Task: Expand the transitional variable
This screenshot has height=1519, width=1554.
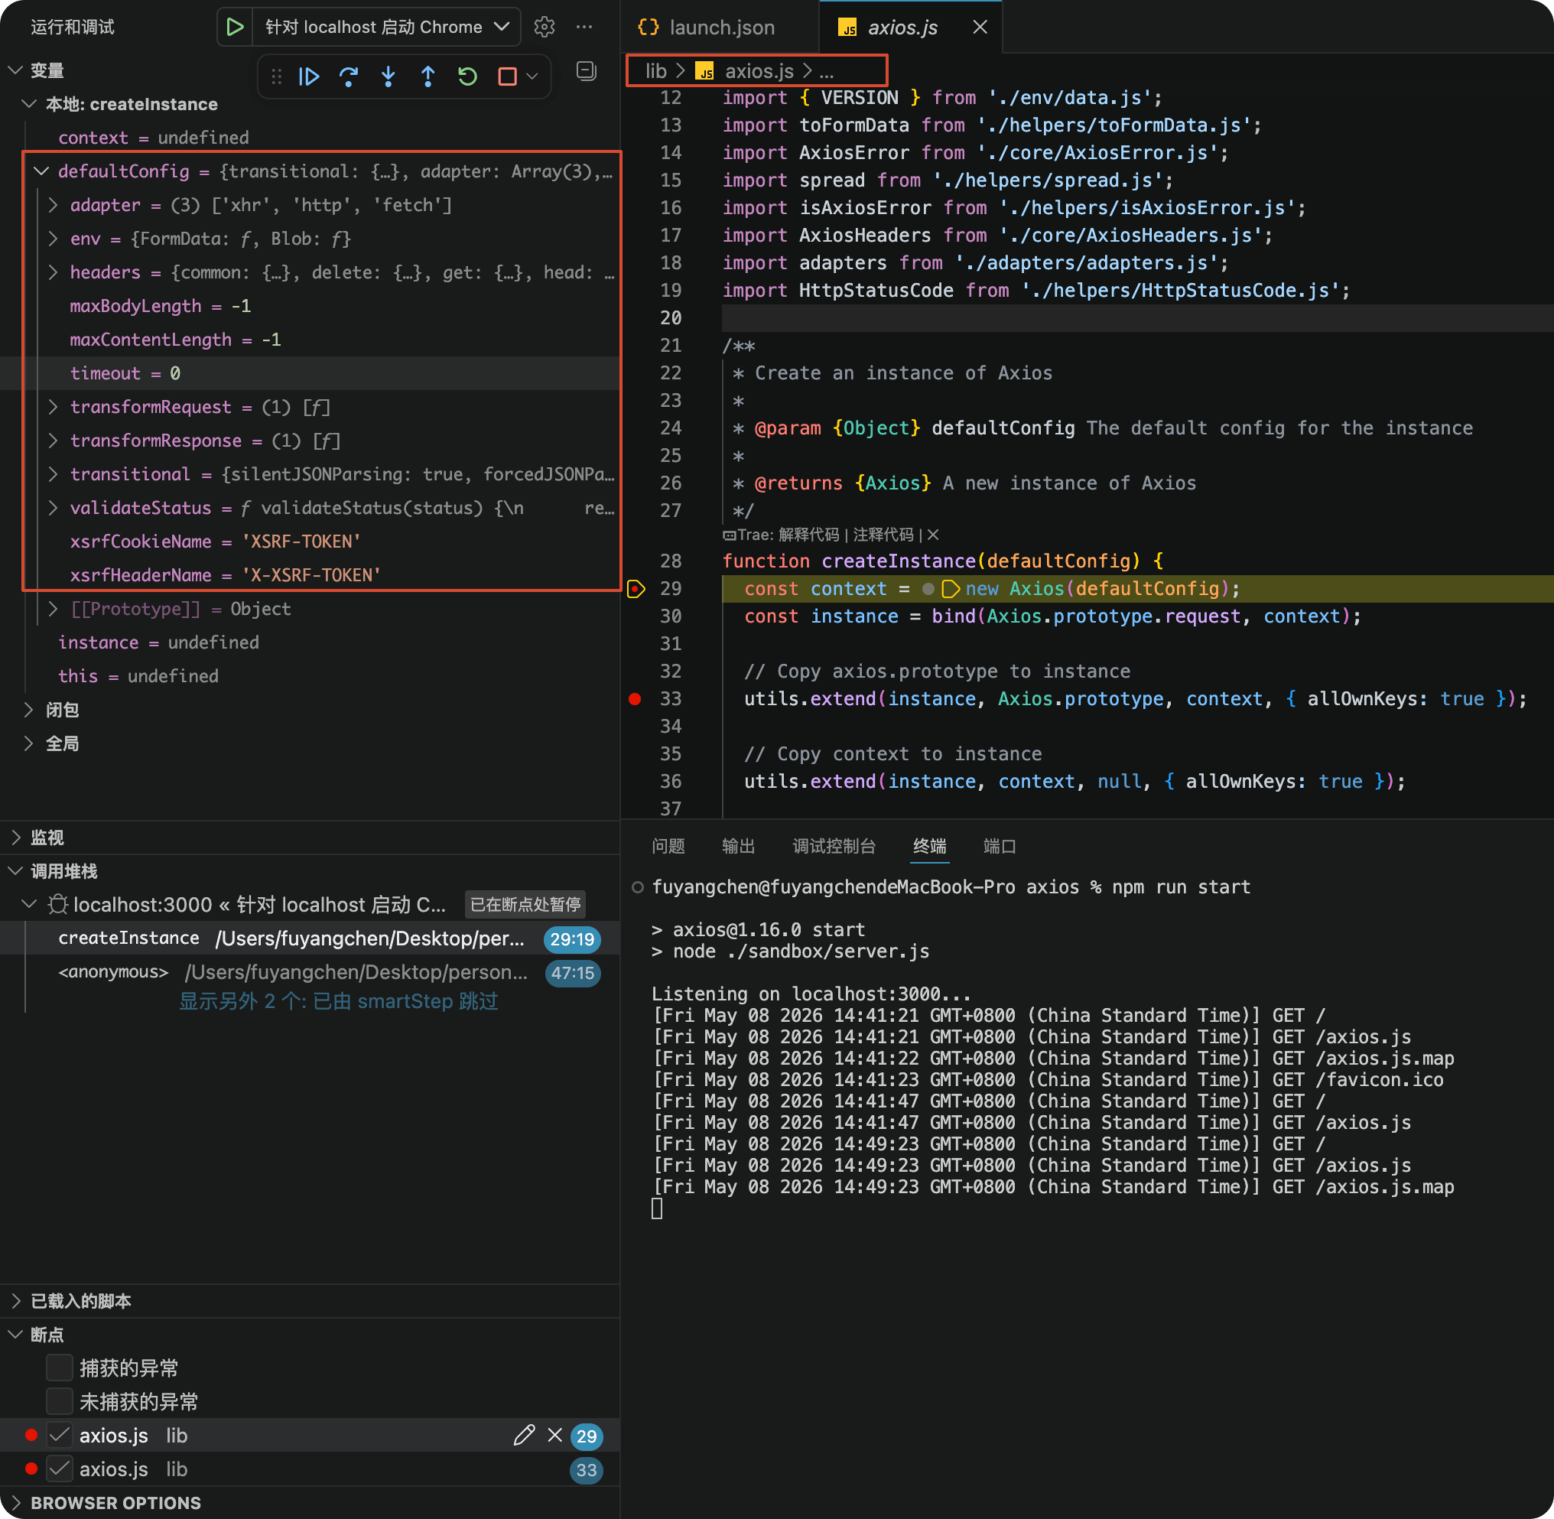Action: coord(53,474)
